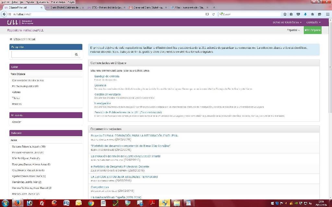
Task: Click the page vertical scrollbar
Action: point(330,97)
